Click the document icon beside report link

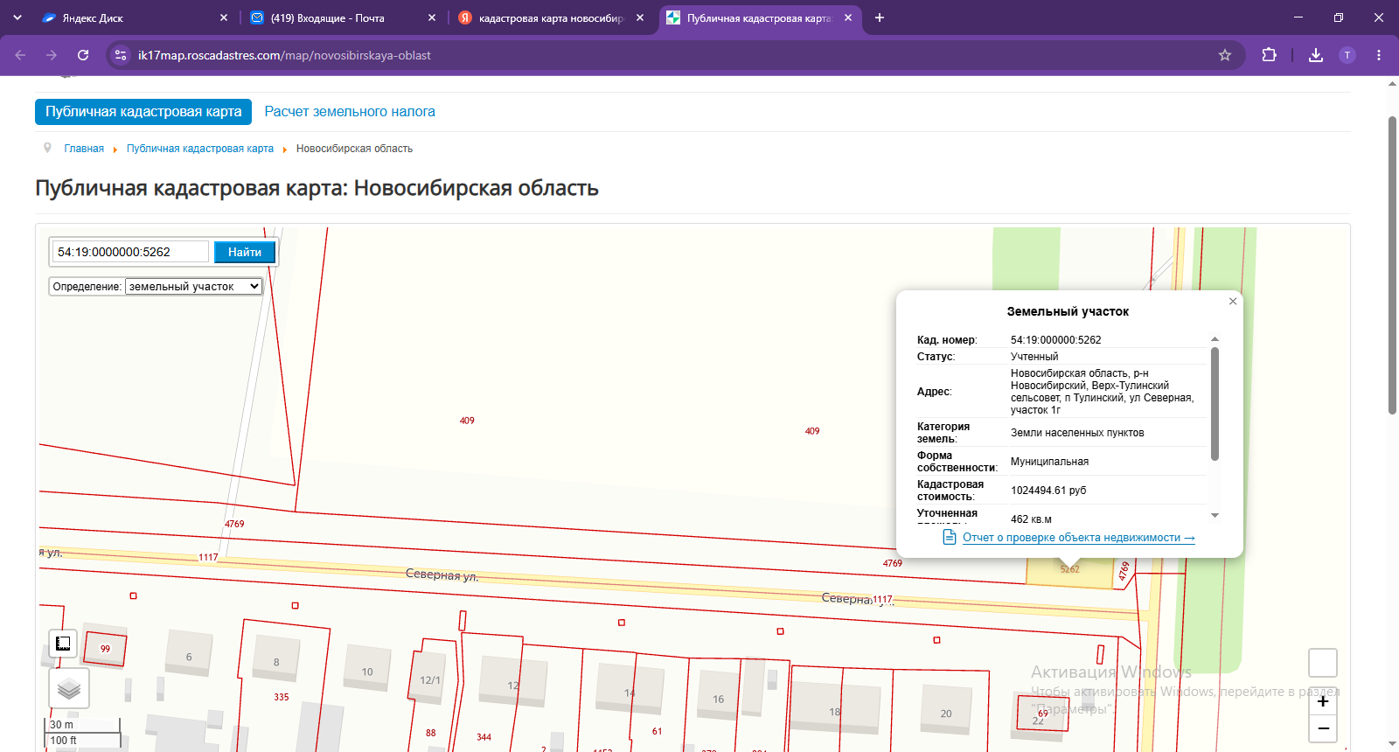950,537
